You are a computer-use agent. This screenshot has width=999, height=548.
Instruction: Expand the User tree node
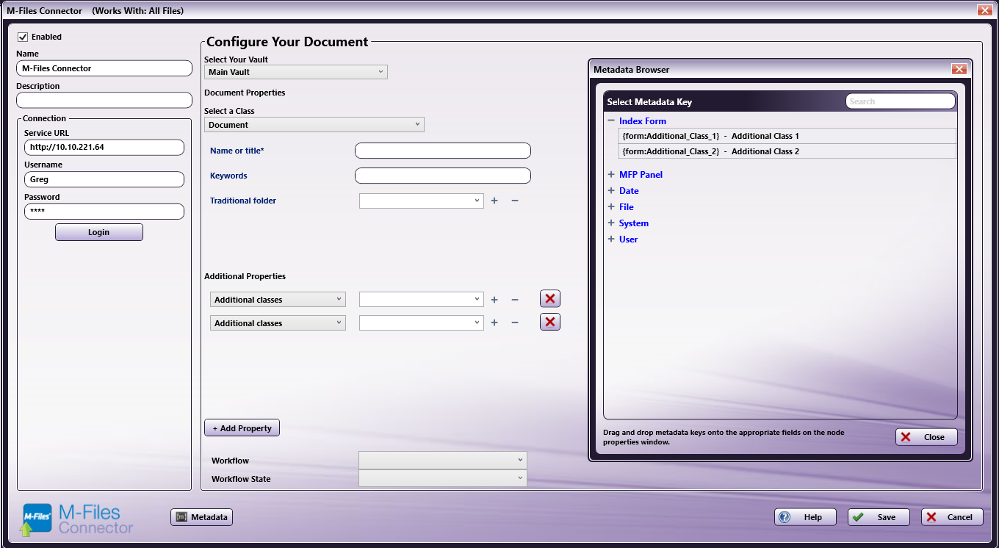tap(610, 239)
